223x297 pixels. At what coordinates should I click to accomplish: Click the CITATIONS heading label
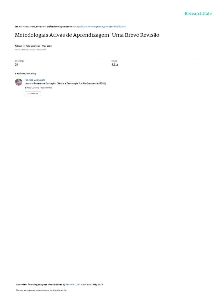click(19, 61)
